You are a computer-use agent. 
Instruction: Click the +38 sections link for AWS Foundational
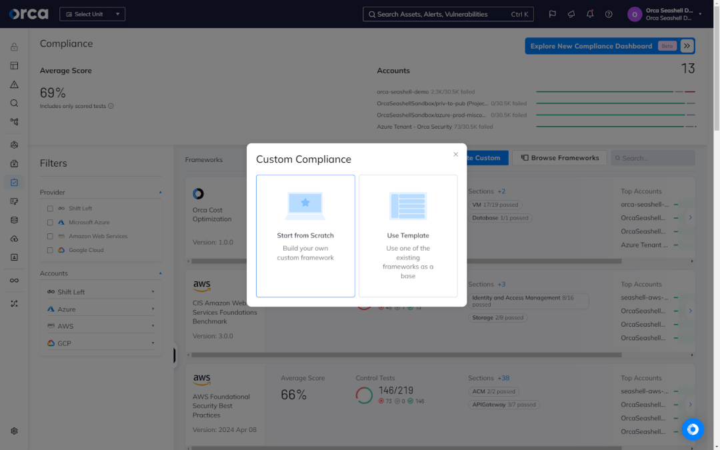pyautogui.click(x=503, y=378)
